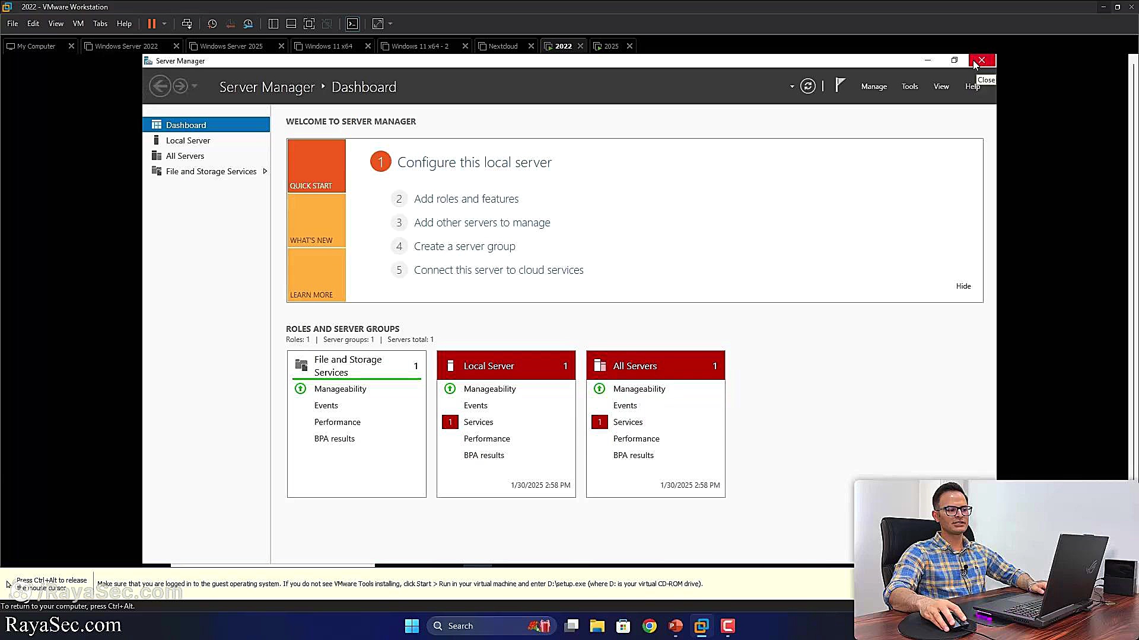The height and width of the screenshot is (640, 1139).
Task: Click the Server Manager forward arrow
Action: tap(180, 87)
